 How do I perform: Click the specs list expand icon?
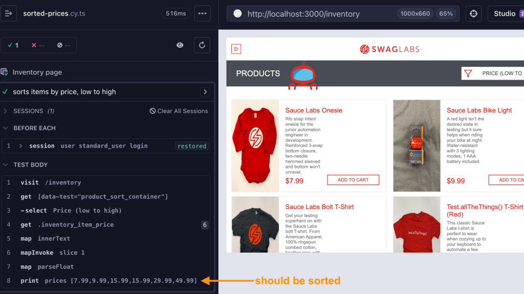coord(9,14)
